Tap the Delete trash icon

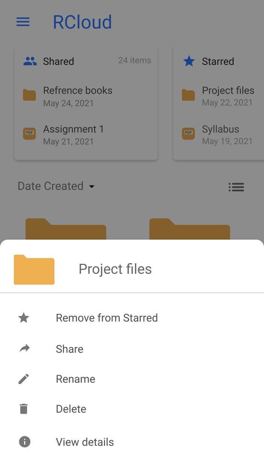pos(23,408)
